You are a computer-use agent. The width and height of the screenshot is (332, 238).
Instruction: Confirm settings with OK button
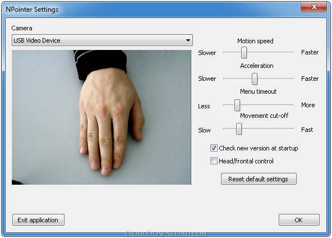point(299,220)
